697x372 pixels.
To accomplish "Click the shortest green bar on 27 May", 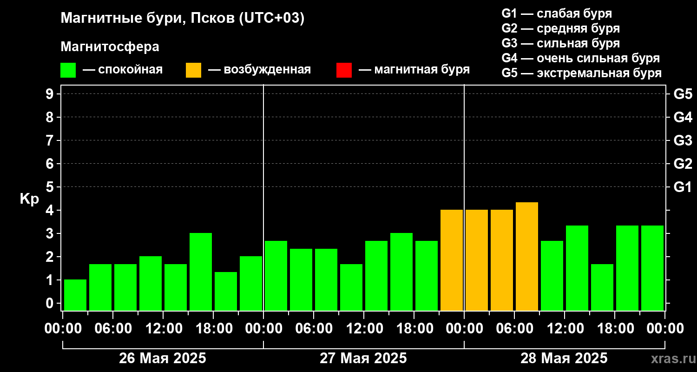I will pos(351,287).
